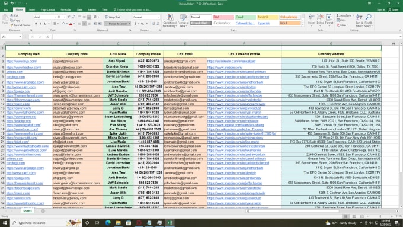The width and height of the screenshot is (403, 227).
Task: Decrease indent in the Alignment group
Action: pos(95,24)
